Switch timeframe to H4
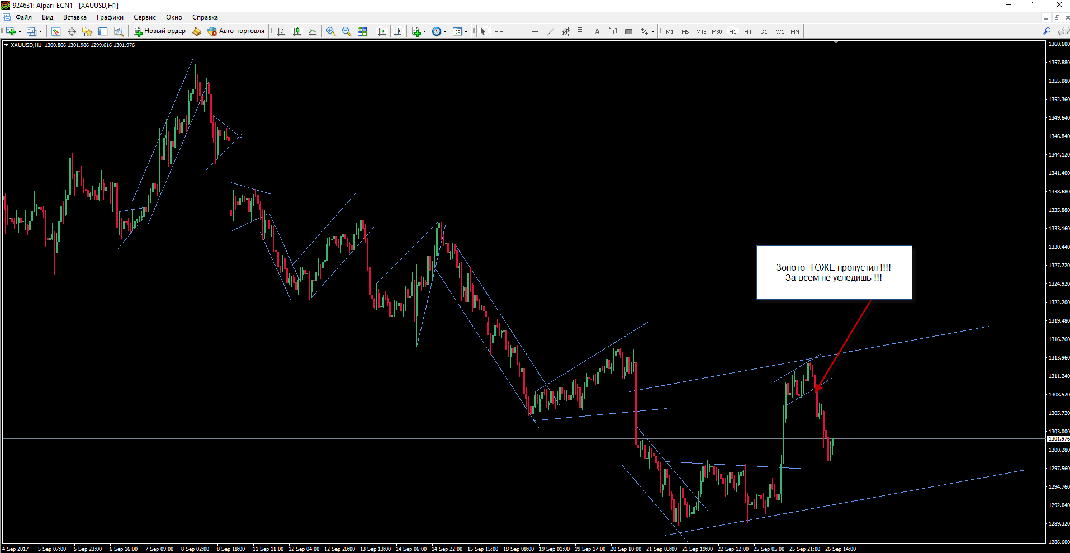Viewport: 1070px width, 553px height. click(x=748, y=31)
